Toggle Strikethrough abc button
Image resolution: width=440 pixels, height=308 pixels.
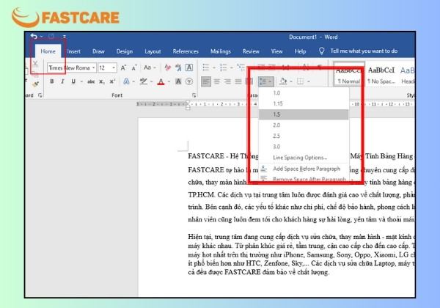(x=91, y=81)
